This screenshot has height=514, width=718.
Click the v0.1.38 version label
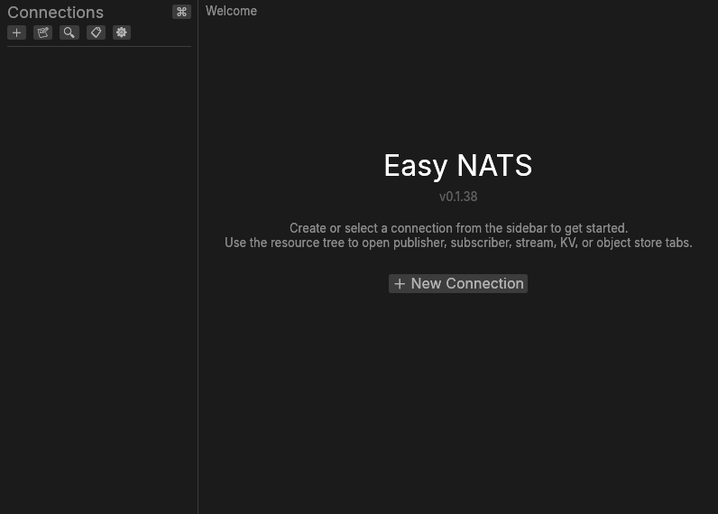tap(458, 197)
